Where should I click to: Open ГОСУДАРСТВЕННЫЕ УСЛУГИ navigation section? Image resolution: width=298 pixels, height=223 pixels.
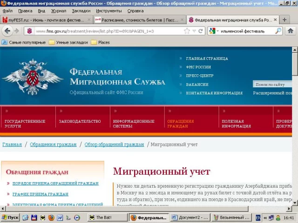pyautogui.click(x=25, y=124)
